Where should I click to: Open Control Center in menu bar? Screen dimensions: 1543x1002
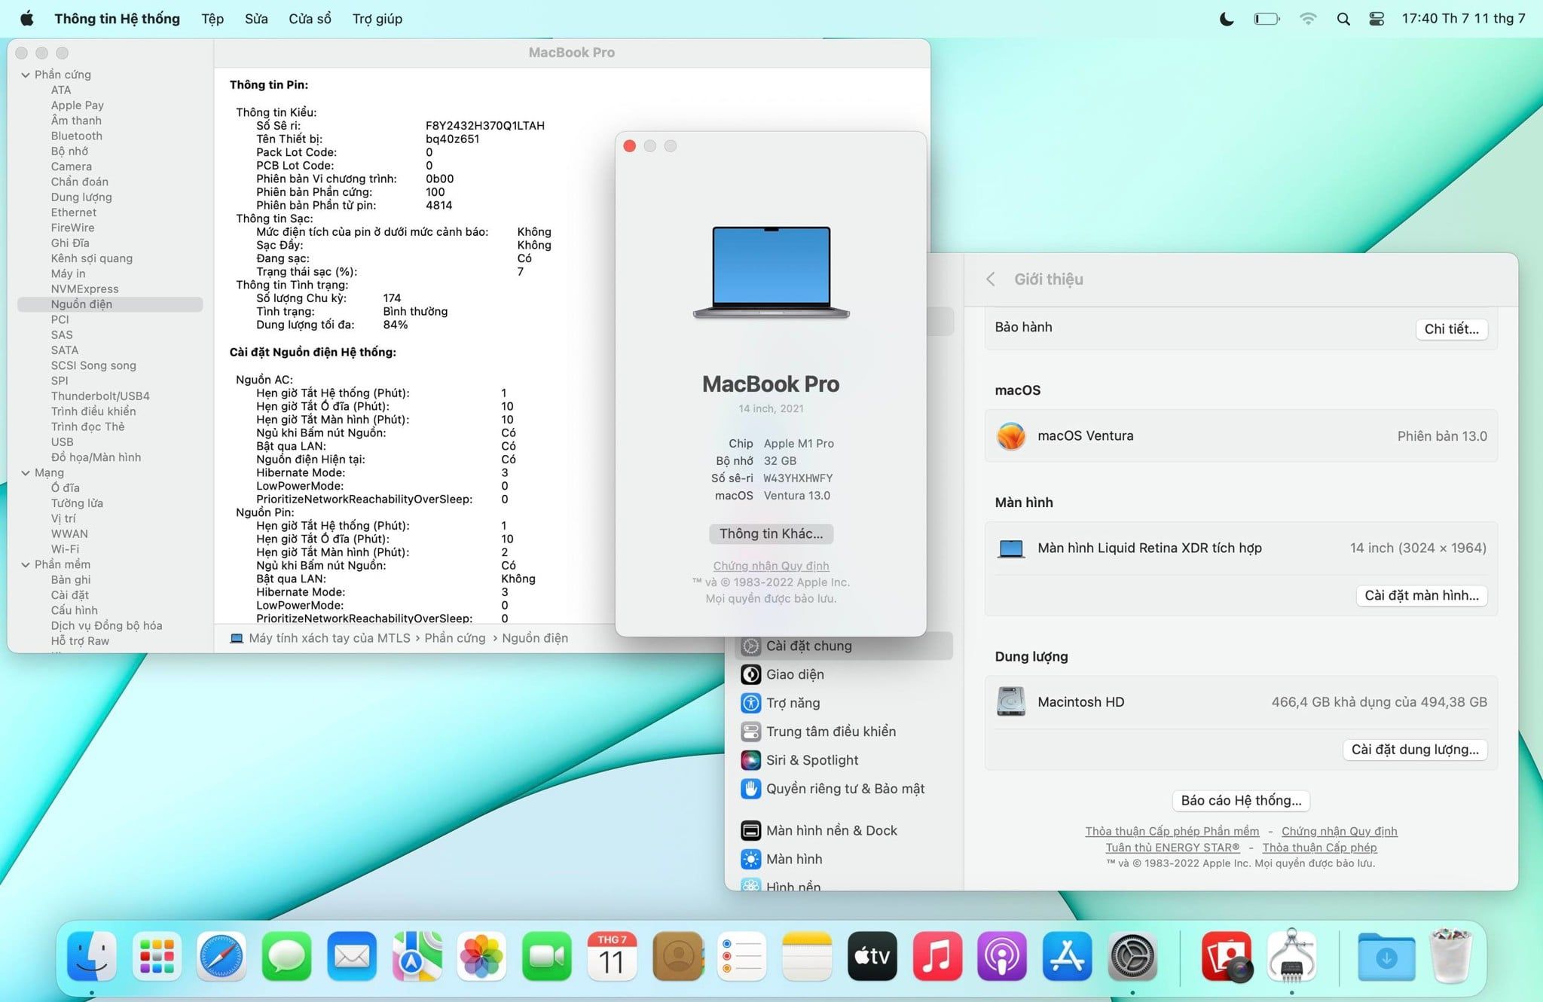tap(1376, 19)
